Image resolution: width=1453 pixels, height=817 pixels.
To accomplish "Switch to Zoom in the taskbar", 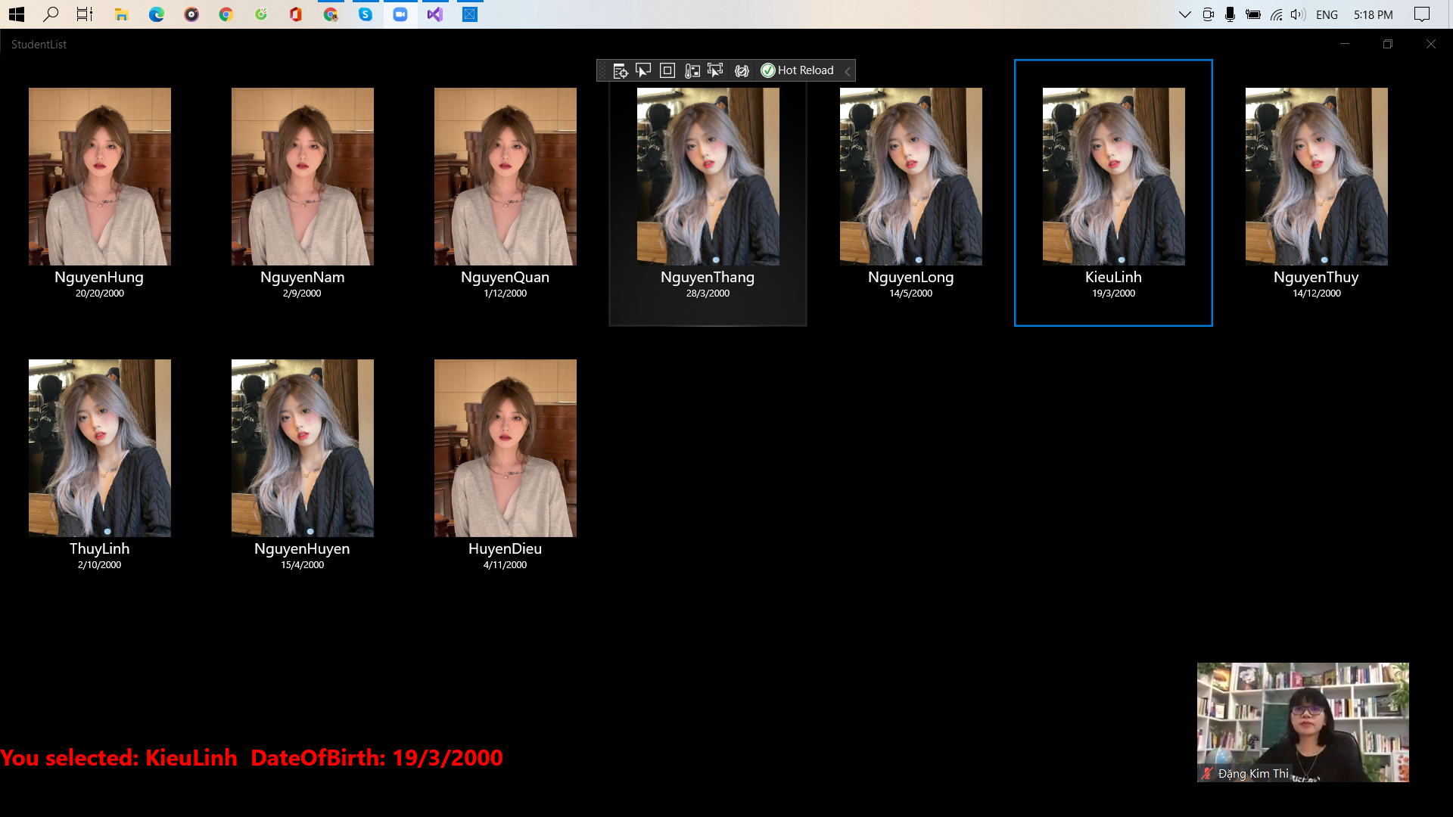I will (x=400, y=14).
